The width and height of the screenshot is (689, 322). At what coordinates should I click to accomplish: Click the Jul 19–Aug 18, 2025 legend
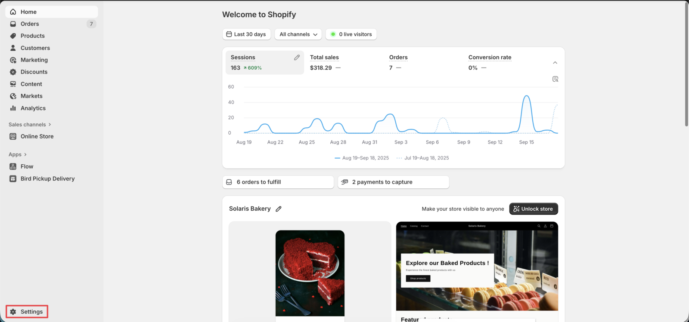(423, 158)
